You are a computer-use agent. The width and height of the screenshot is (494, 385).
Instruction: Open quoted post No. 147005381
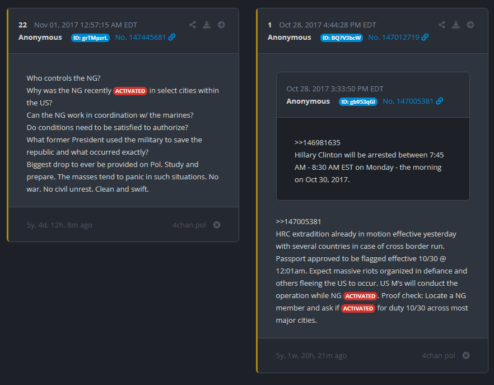[408, 101]
